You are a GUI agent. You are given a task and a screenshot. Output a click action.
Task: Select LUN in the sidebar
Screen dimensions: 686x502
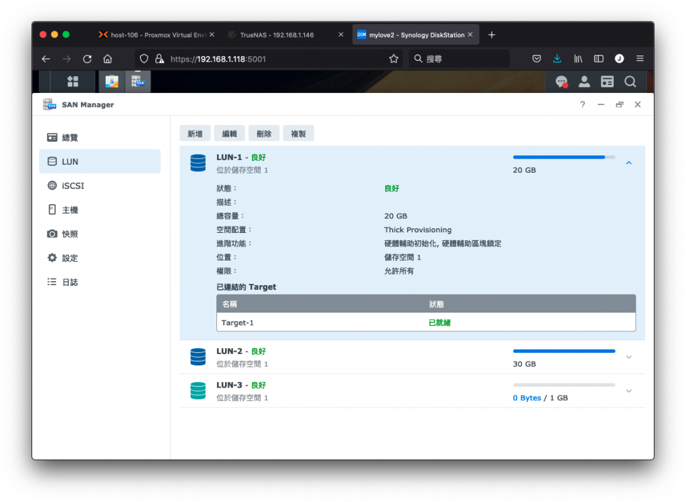(x=100, y=161)
